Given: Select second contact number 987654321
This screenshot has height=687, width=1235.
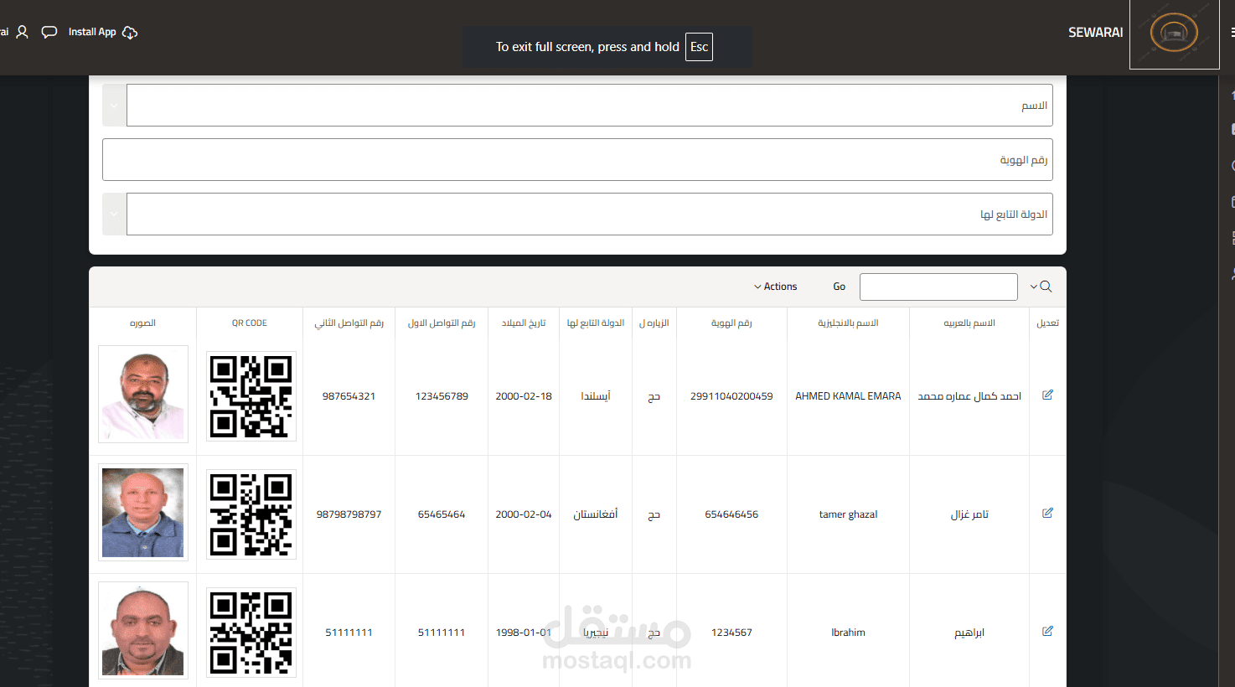Looking at the screenshot, I should pyautogui.click(x=349, y=396).
